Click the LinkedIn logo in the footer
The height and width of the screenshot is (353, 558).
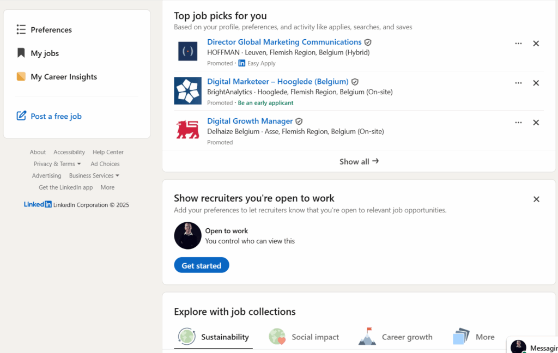tap(38, 204)
